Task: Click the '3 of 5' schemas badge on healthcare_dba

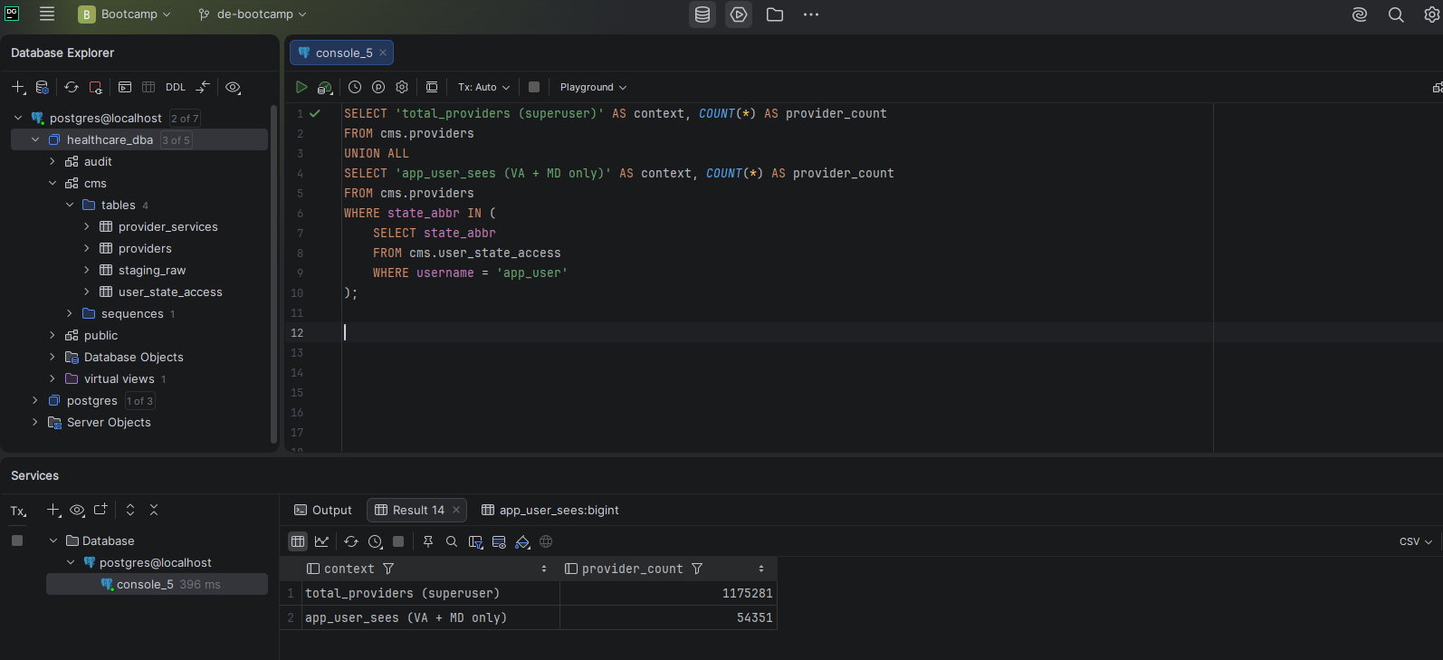Action: (176, 140)
